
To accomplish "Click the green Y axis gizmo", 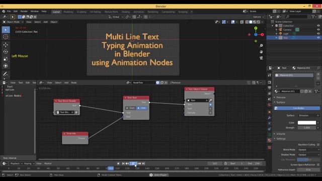I will pyautogui.click(x=256, y=28).
